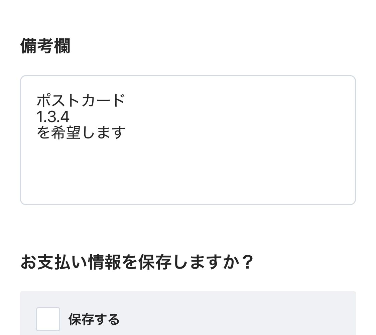Click the を希望します line in remarks
Image resolution: width=376 pixels, height=335 pixels.
pos(81,133)
